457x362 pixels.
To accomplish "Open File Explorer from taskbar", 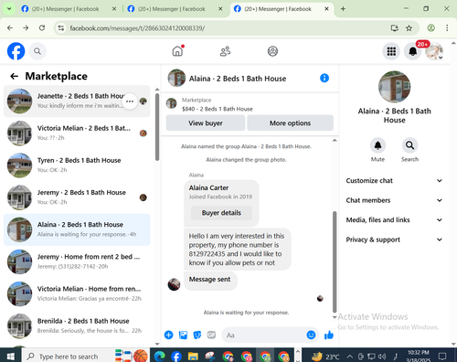I will [x=193, y=357].
